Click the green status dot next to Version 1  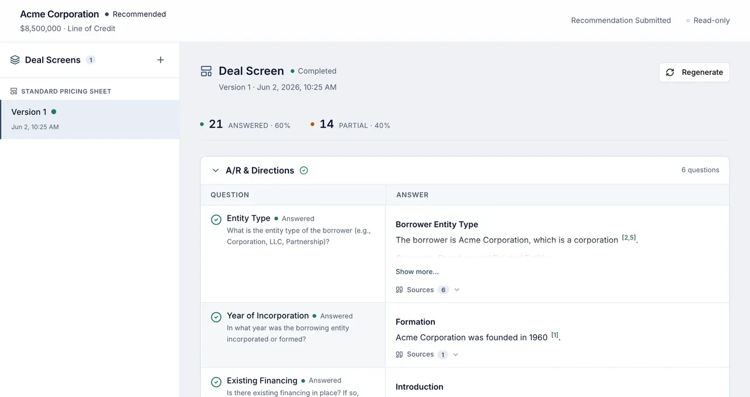(54, 112)
